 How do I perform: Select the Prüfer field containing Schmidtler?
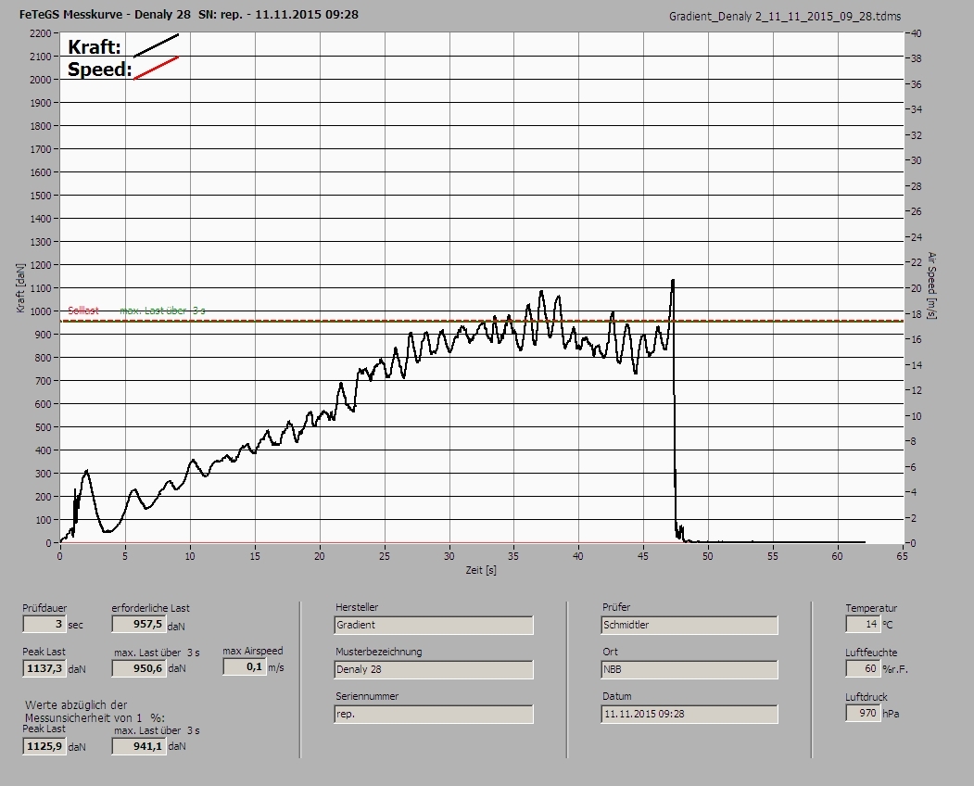tap(689, 625)
